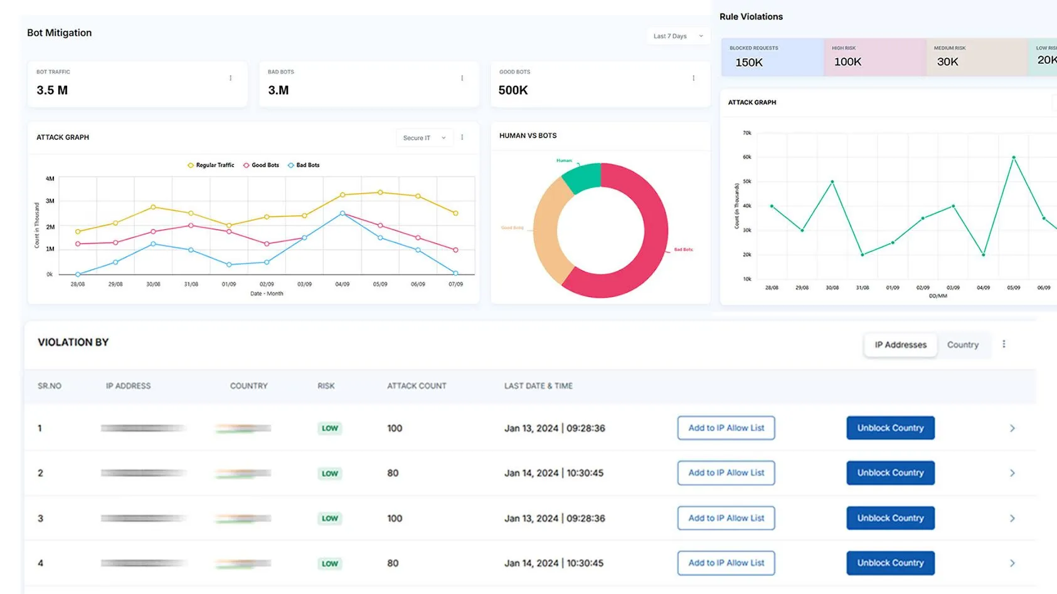Screen dimensions: 1057x594
Task: Toggle Good Bots legend series
Action: 261,165
